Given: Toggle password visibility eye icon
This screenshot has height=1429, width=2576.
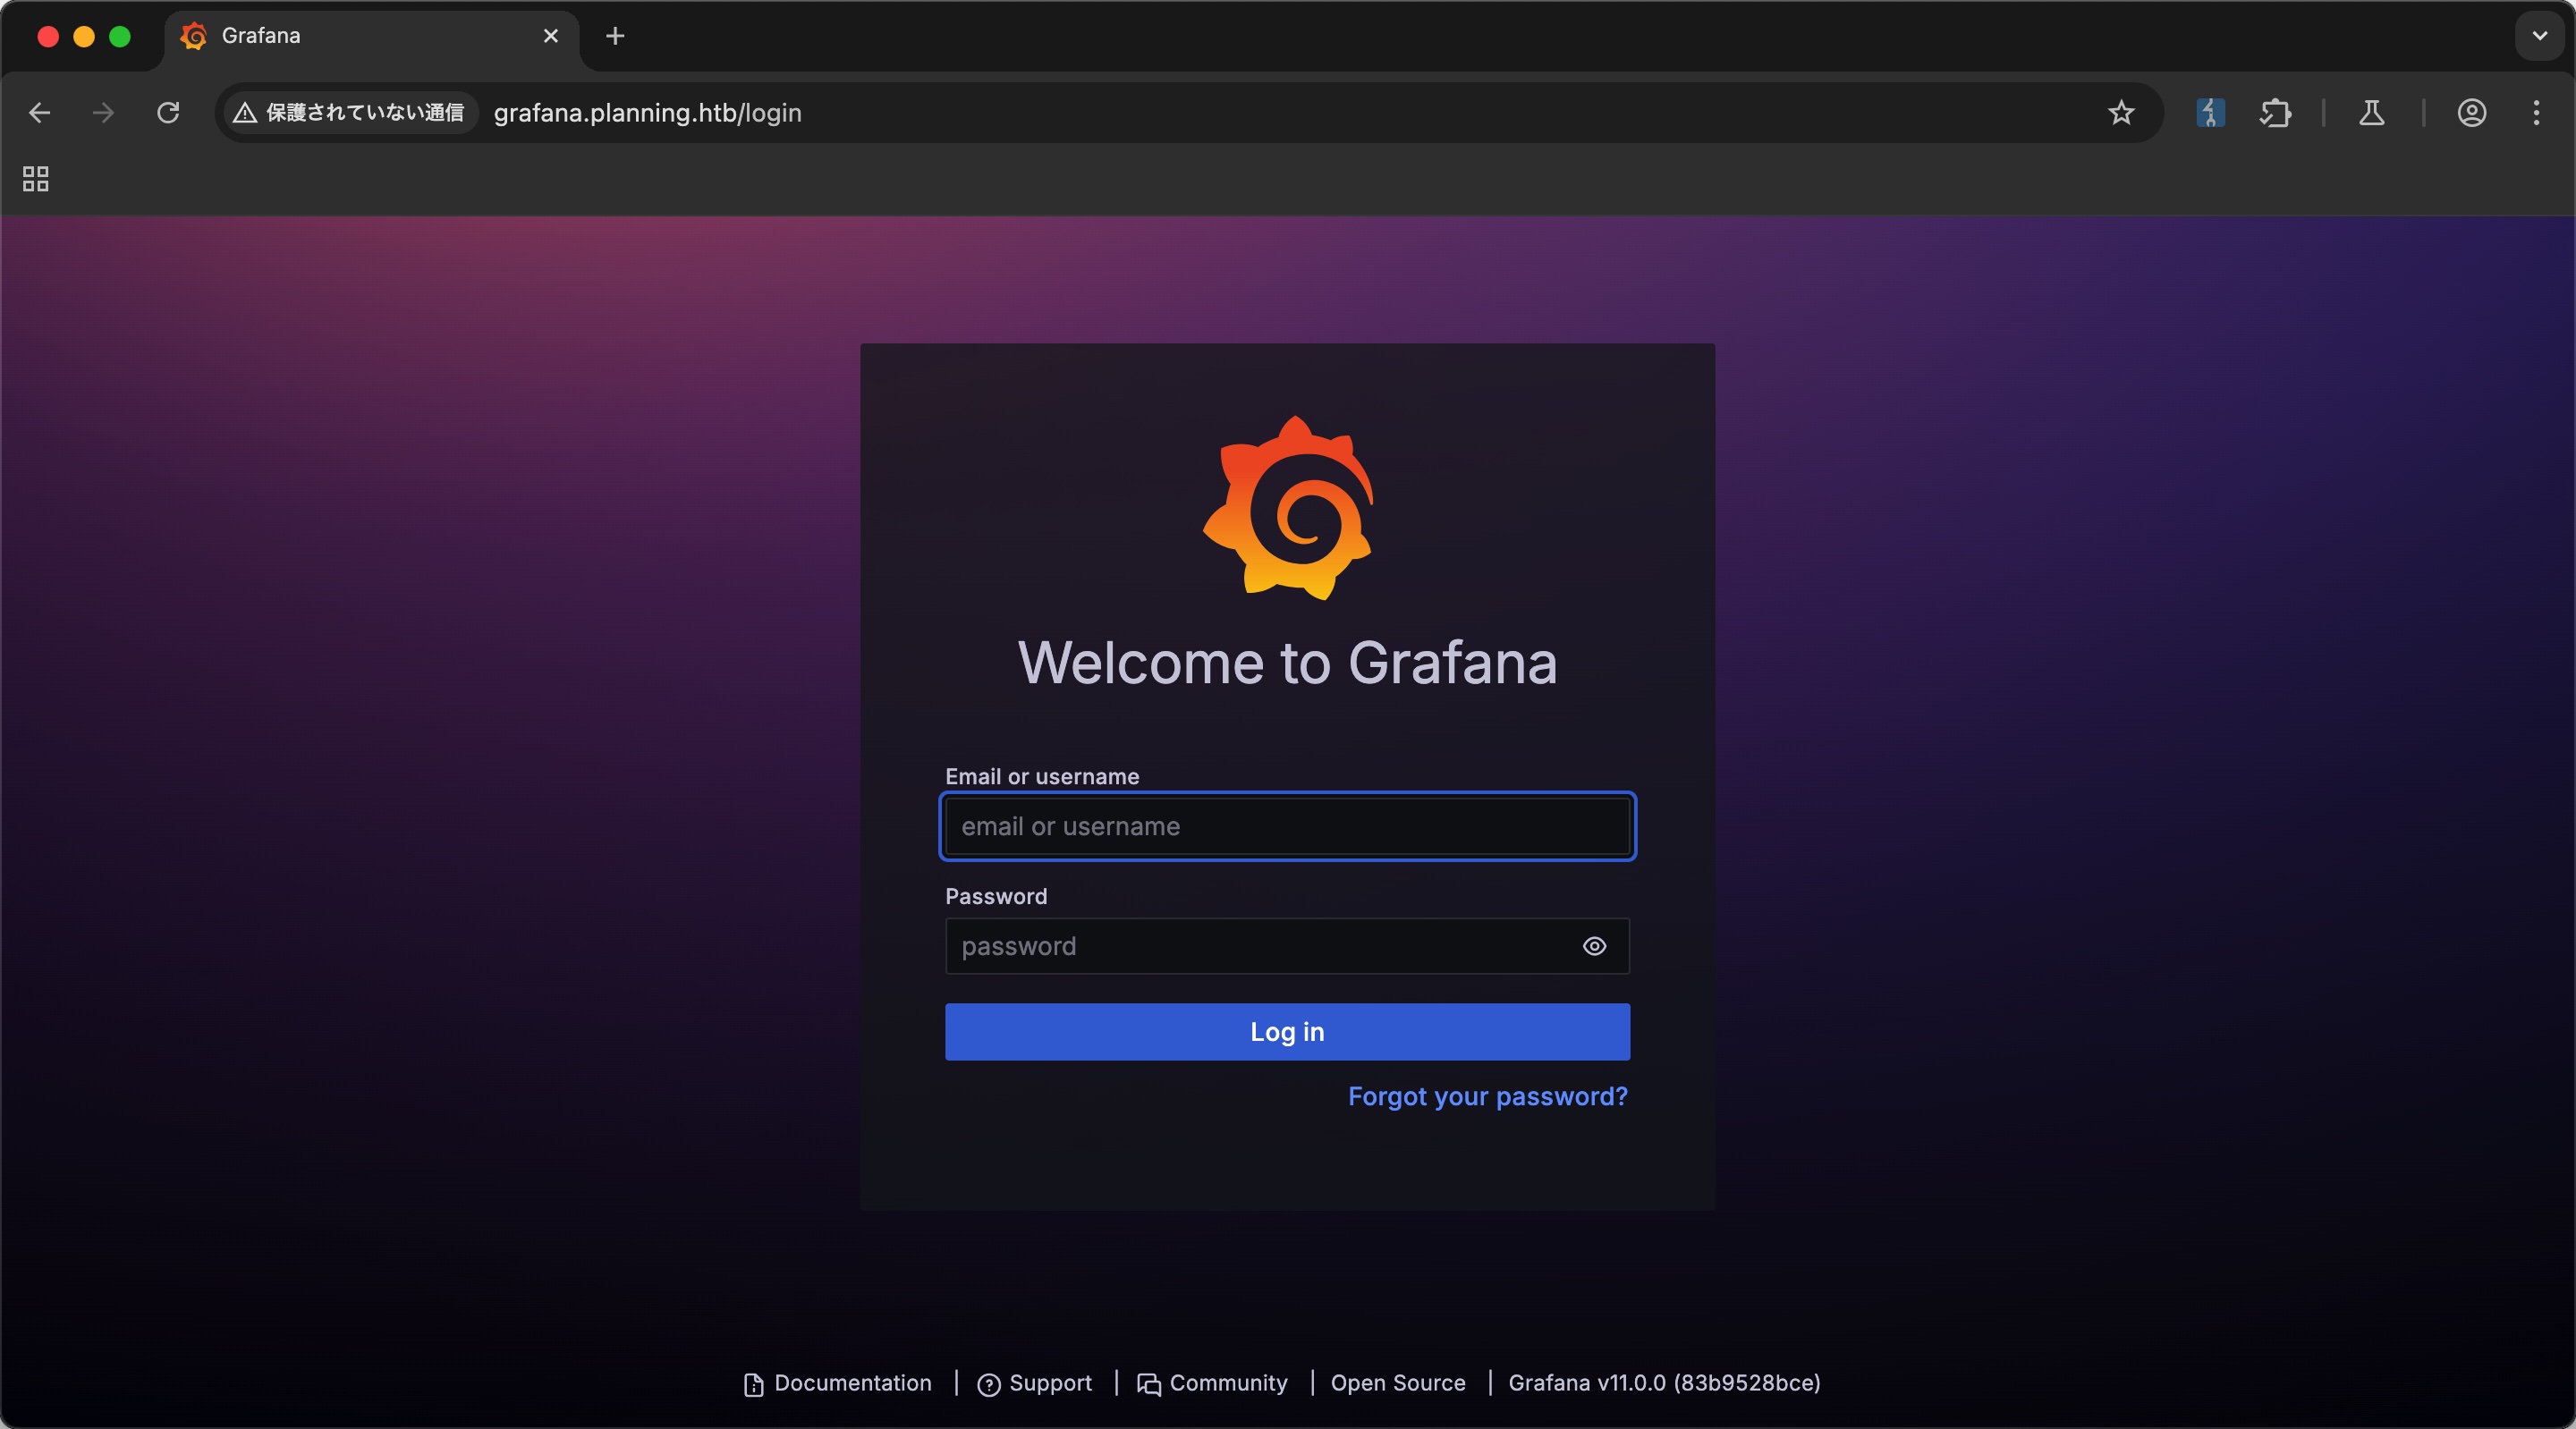Looking at the screenshot, I should click(1594, 946).
